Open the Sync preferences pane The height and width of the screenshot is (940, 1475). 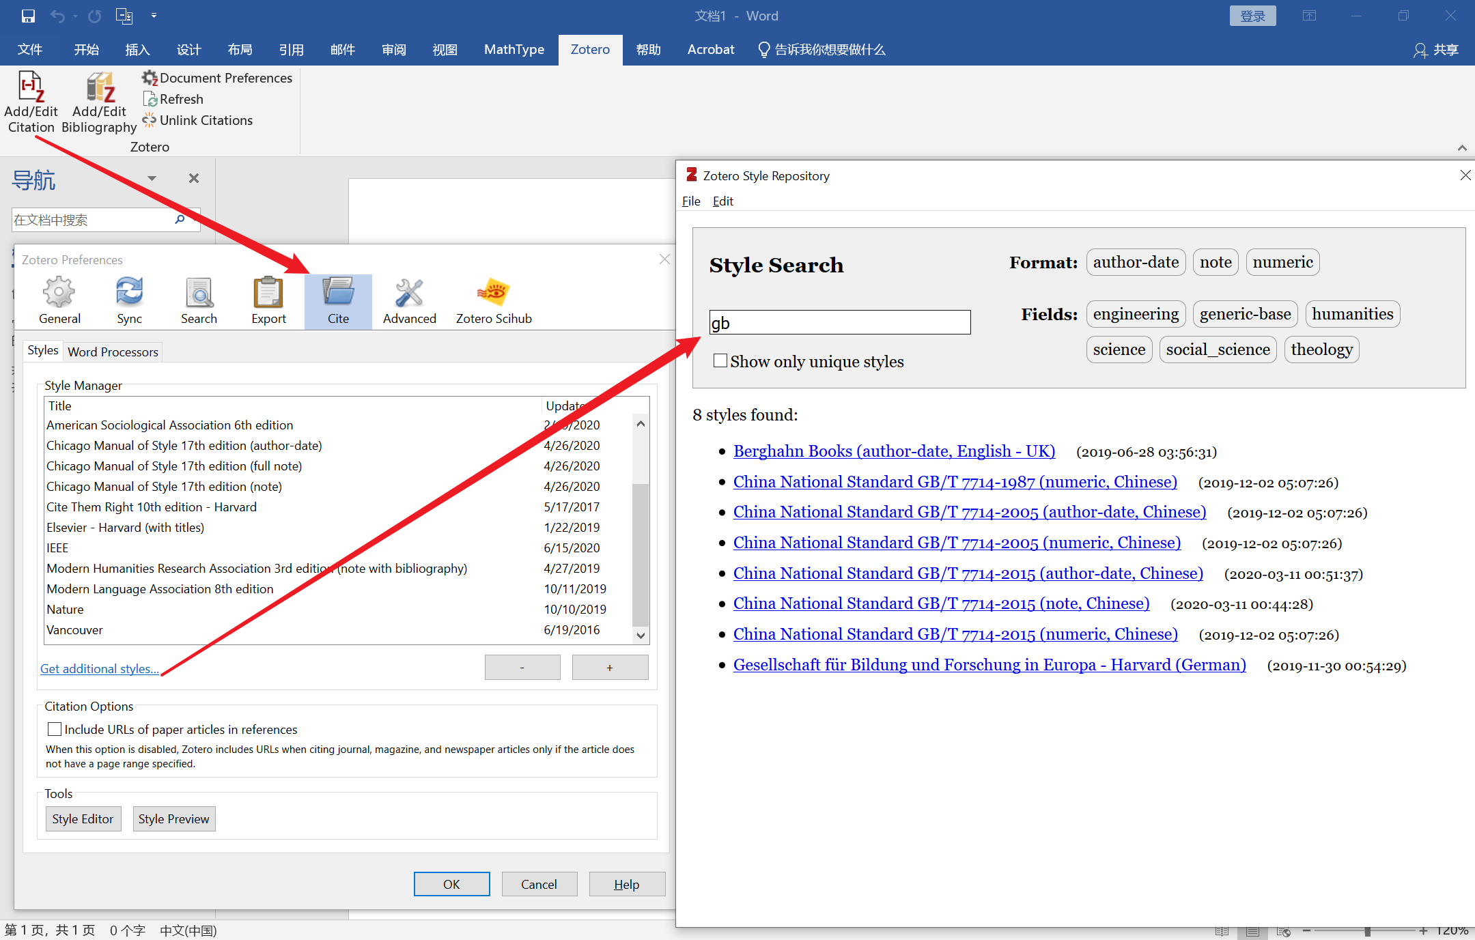129,301
